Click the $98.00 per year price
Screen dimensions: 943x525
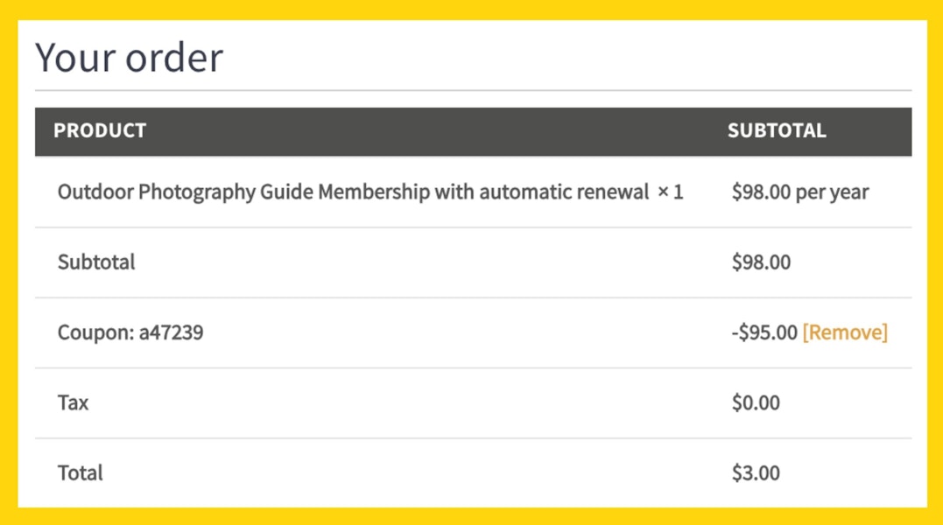[800, 192]
